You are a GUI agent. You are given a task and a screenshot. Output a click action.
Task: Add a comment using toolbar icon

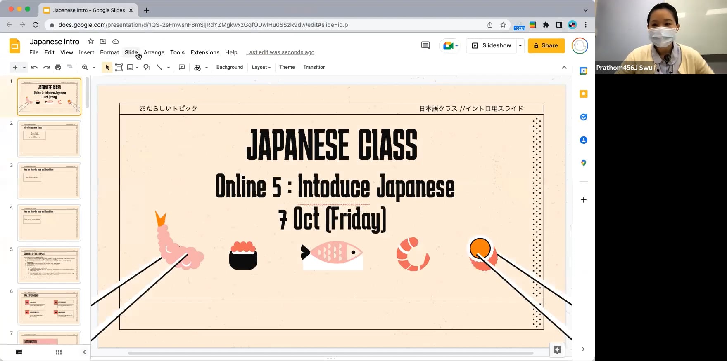click(x=182, y=67)
